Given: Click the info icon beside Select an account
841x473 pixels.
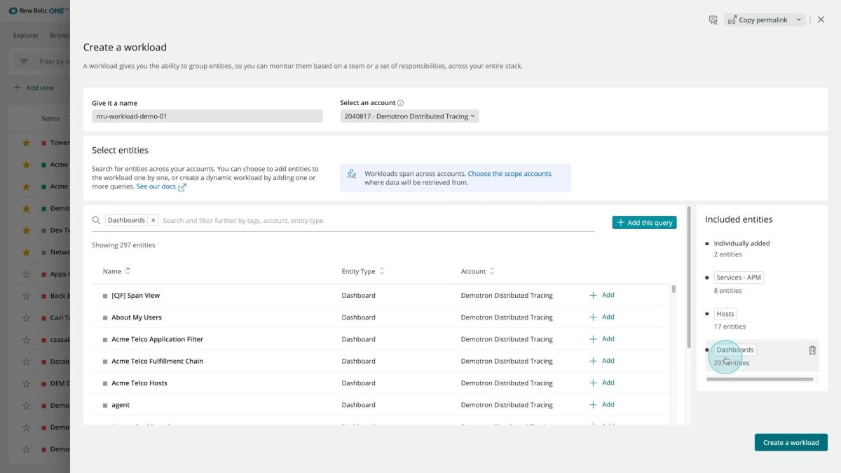Looking at the screenshot, I should (x=400, y=103).
